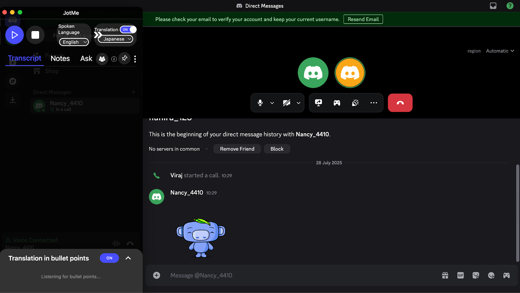Click Remove Friend button
Image resolution: width=520 pixels, height=293 pixels.
coord(237,149)
